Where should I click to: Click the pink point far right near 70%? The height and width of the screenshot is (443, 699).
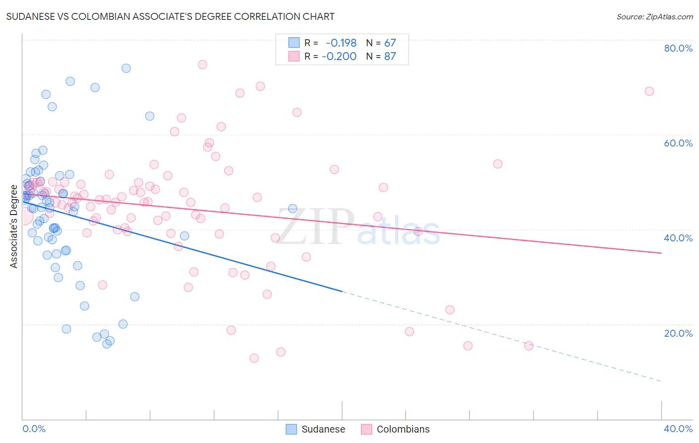(649, 91)
